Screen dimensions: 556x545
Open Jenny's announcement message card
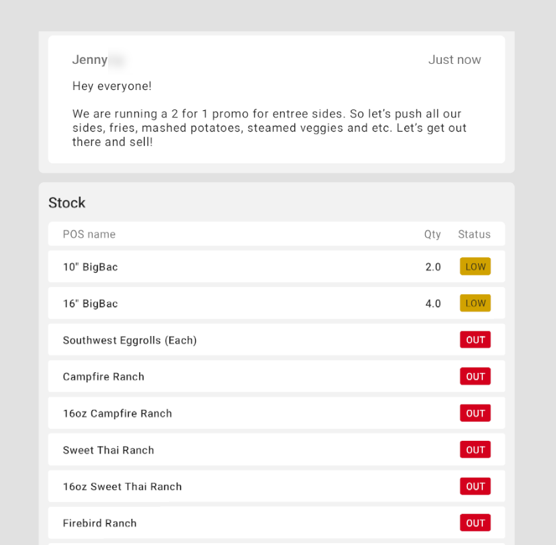(x=276, y=101)
